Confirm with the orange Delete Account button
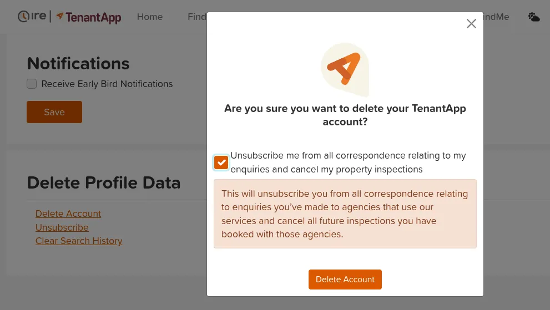This screenshot has height=310, width=550. click(345, 279)
